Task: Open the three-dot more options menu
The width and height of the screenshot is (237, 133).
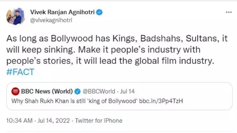Action: (229, 12)
